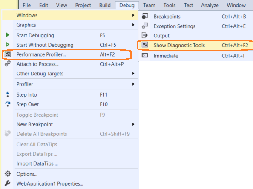Click the Start Without Debugging outline play icon
The width and height of the screenshot is (253, 189).
click(x=7, y=44)
